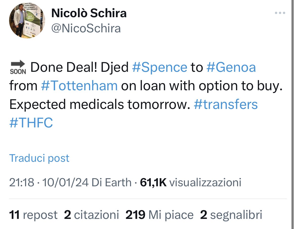The image size is (296, 229).
Task: Open the @NicoSchira handle
Action: click(x=86, y=29)
